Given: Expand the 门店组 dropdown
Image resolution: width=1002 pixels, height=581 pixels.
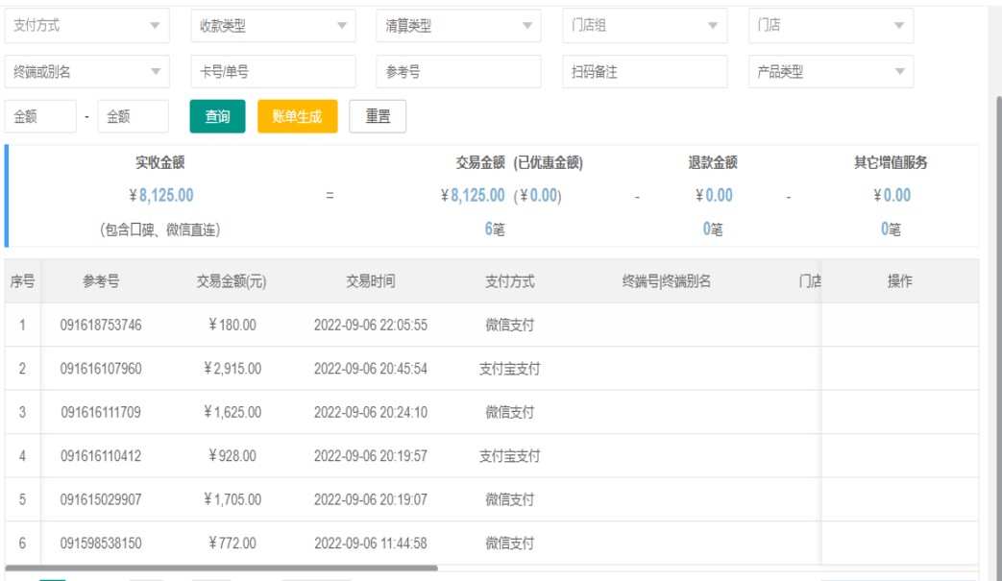Looking at the screenshot, I should click(x=645, y=27).
